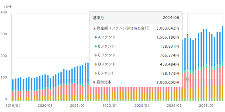The width and height of the screenshot is (225, 112).
Task: Click the red triangle marker above the chart bar
Action: tap(187, 35)
